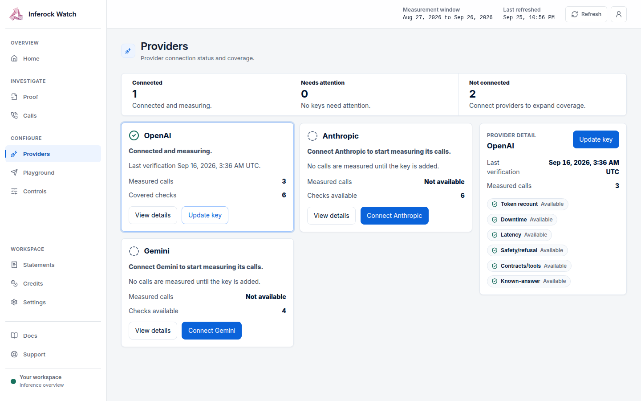Click the Controls sliders icon in sidebar
The height and width of the screenshot is (401, 641).
point(14,191)
